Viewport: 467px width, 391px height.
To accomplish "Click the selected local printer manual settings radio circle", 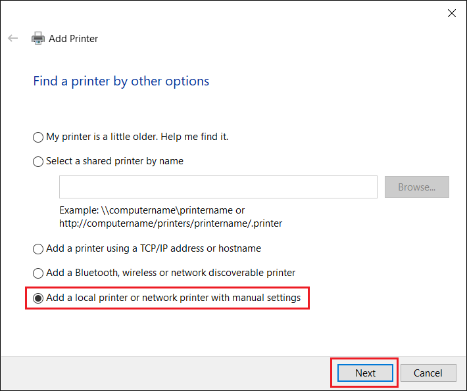I will click(38, 298).
